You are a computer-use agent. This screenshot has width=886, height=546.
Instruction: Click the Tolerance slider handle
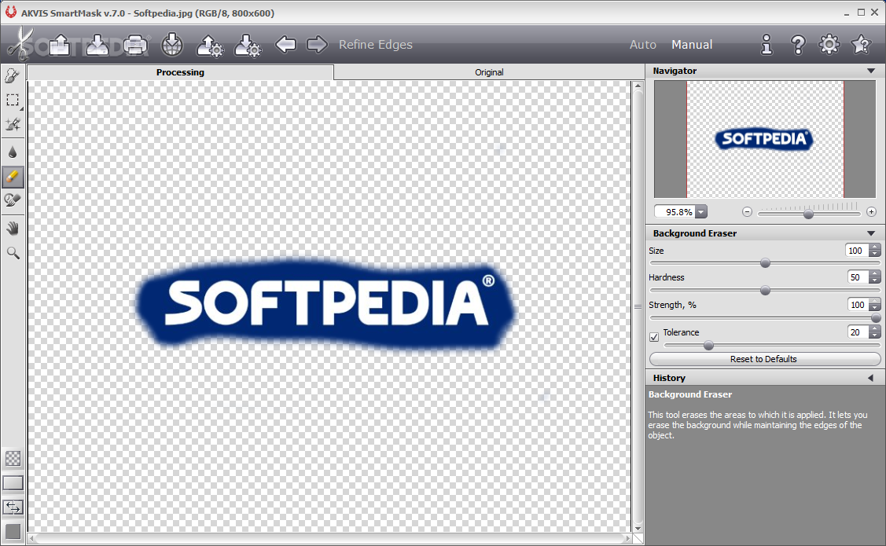pos(708,346)
